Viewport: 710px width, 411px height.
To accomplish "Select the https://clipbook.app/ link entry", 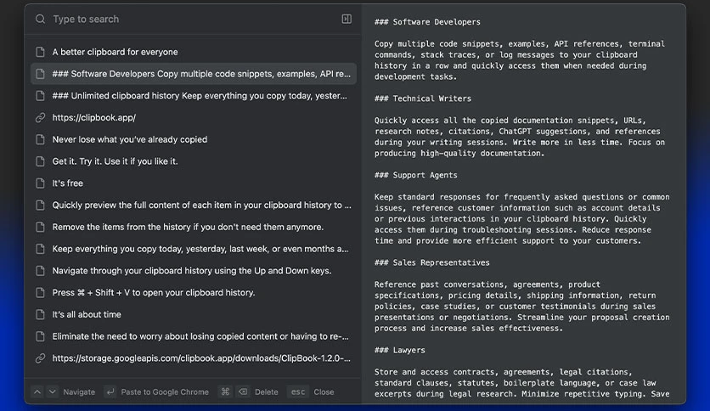I will tap(194, 118).
